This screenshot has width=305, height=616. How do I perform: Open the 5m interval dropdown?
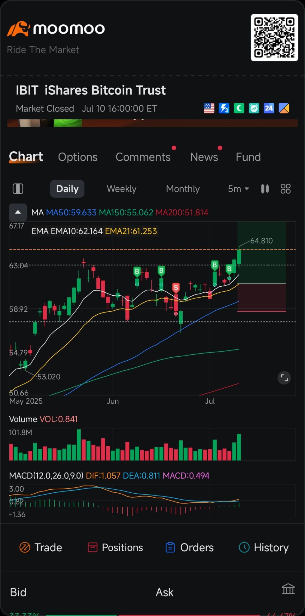tap(239, 189)
